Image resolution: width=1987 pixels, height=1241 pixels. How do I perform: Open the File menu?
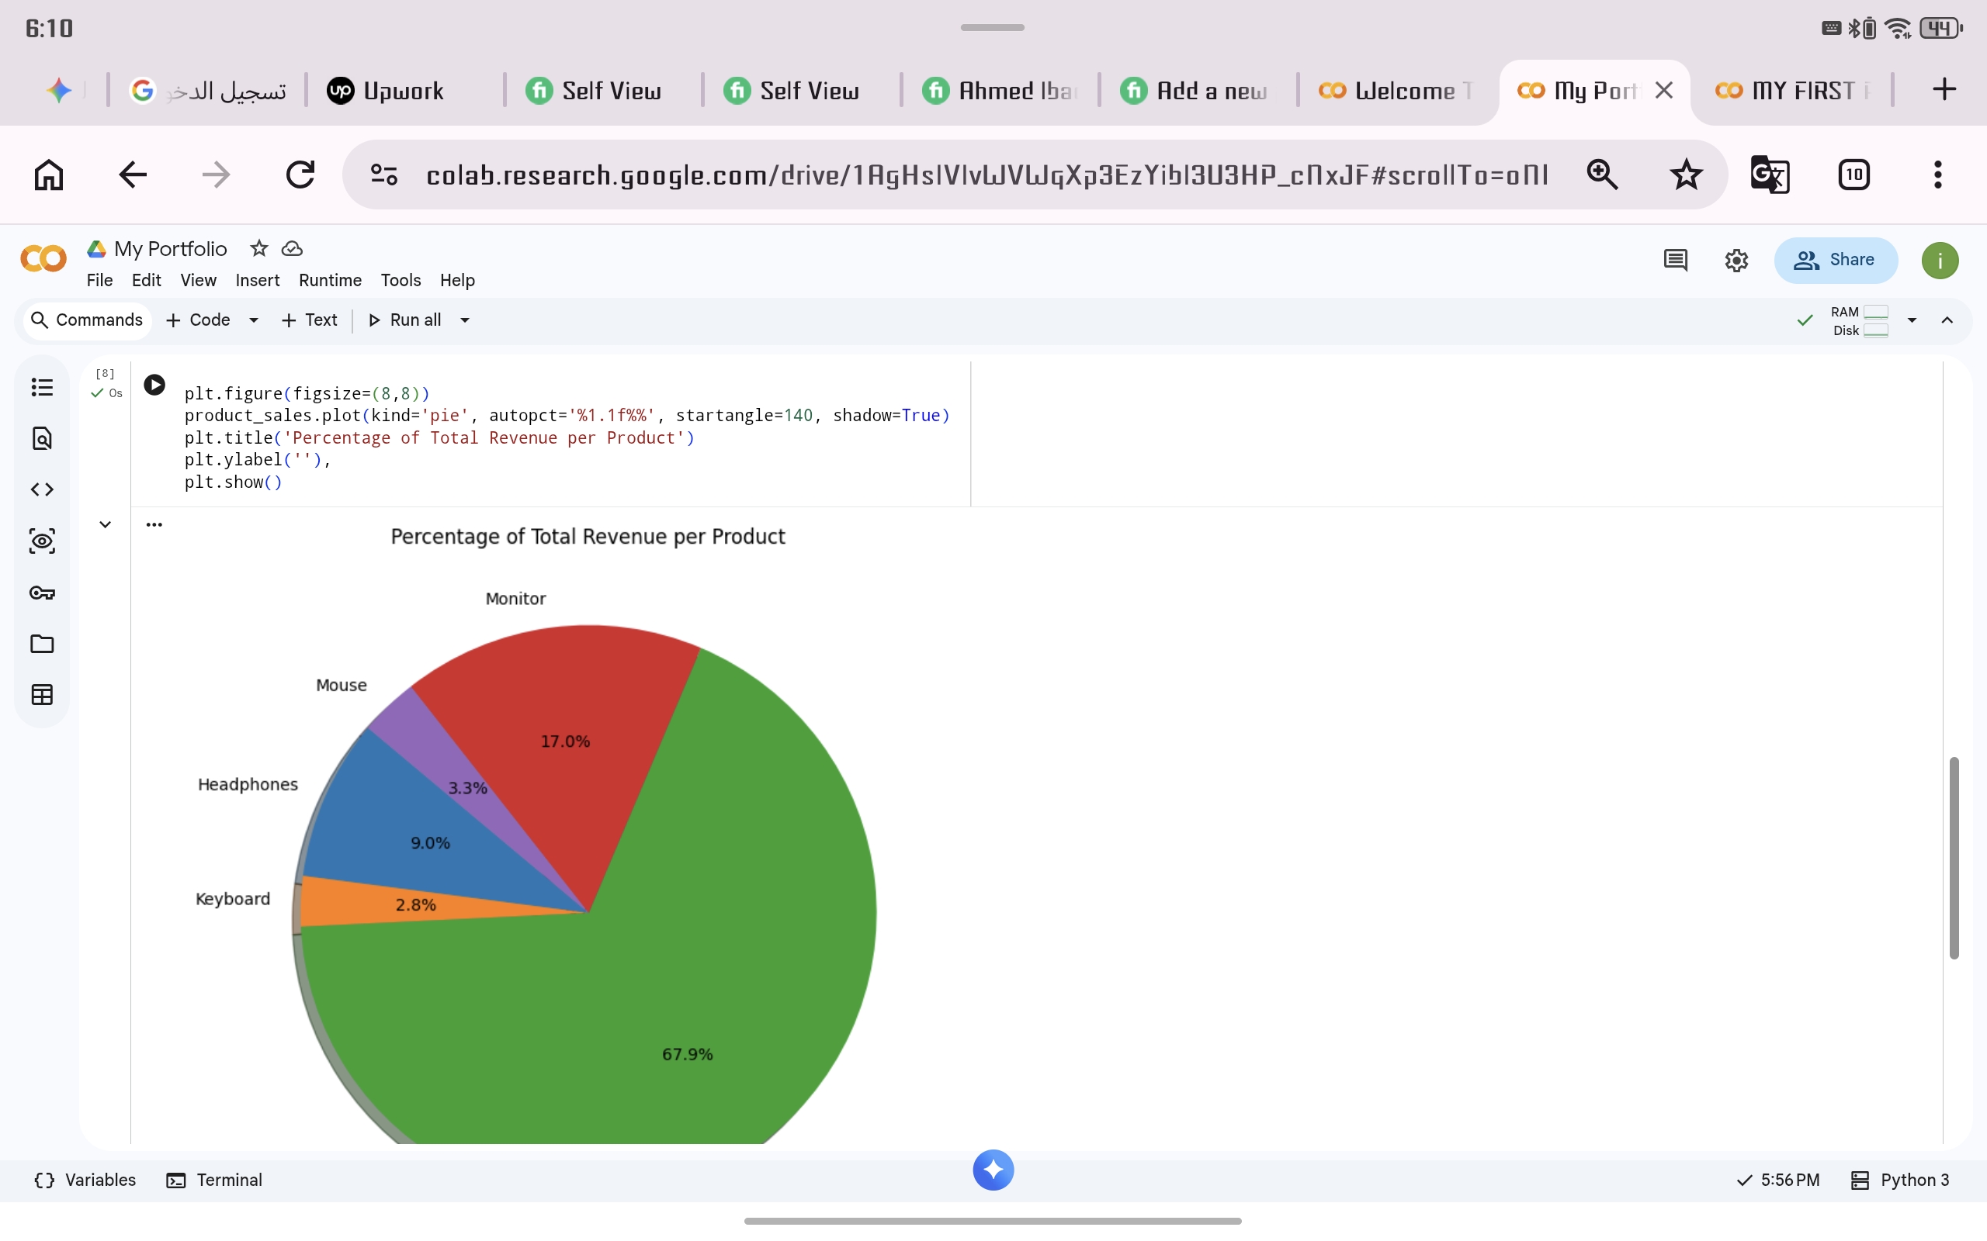(x=99, y=280)
